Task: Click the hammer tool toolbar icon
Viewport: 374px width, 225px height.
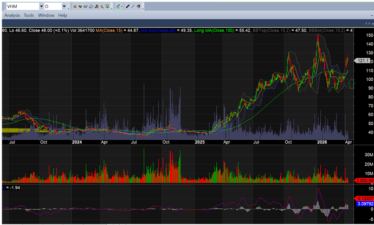Action: 100,7
